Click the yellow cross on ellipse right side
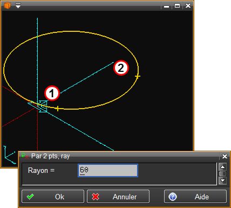 (x=138, y=76)
